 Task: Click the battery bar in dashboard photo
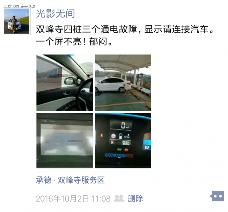click(119, 155)
